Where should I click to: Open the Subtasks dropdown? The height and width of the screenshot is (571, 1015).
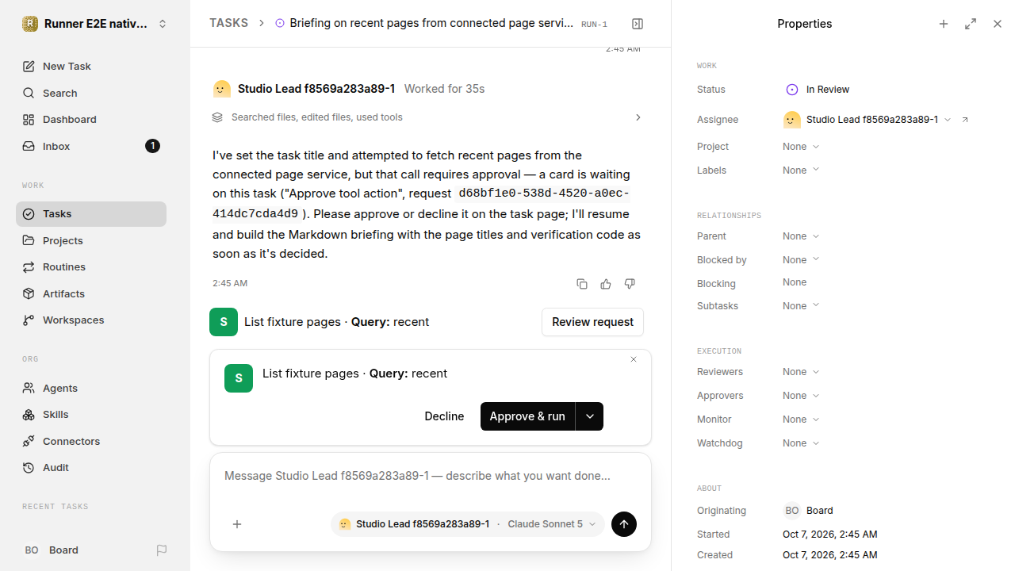pos(801,306)
